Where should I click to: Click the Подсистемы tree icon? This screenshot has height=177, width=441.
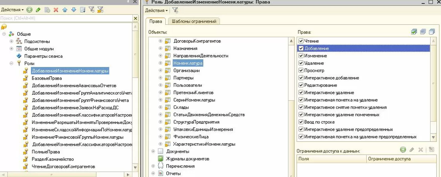click(x=19, y=41)
